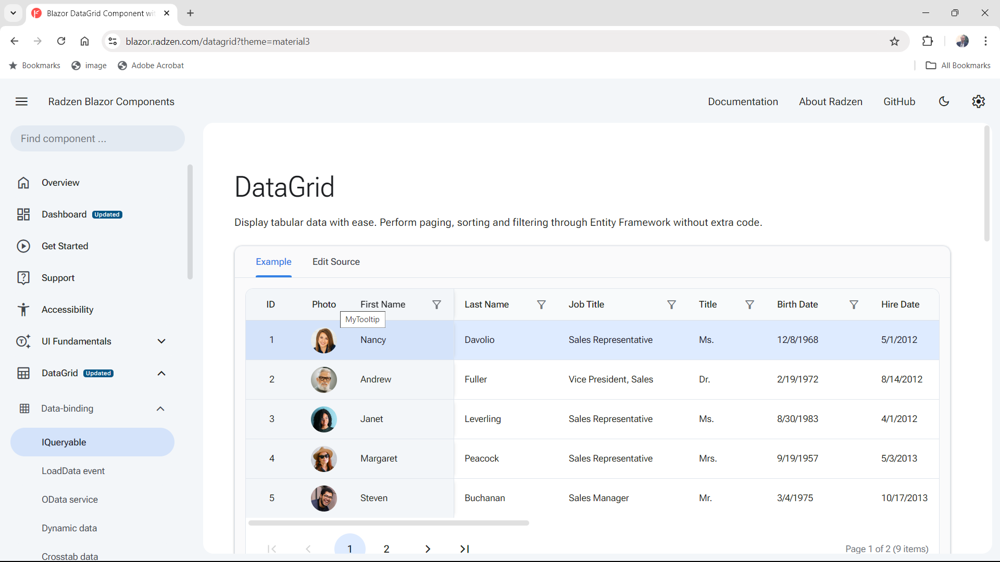Open the About Radzen link
The image size is (1000, 562).
point(831,101)
